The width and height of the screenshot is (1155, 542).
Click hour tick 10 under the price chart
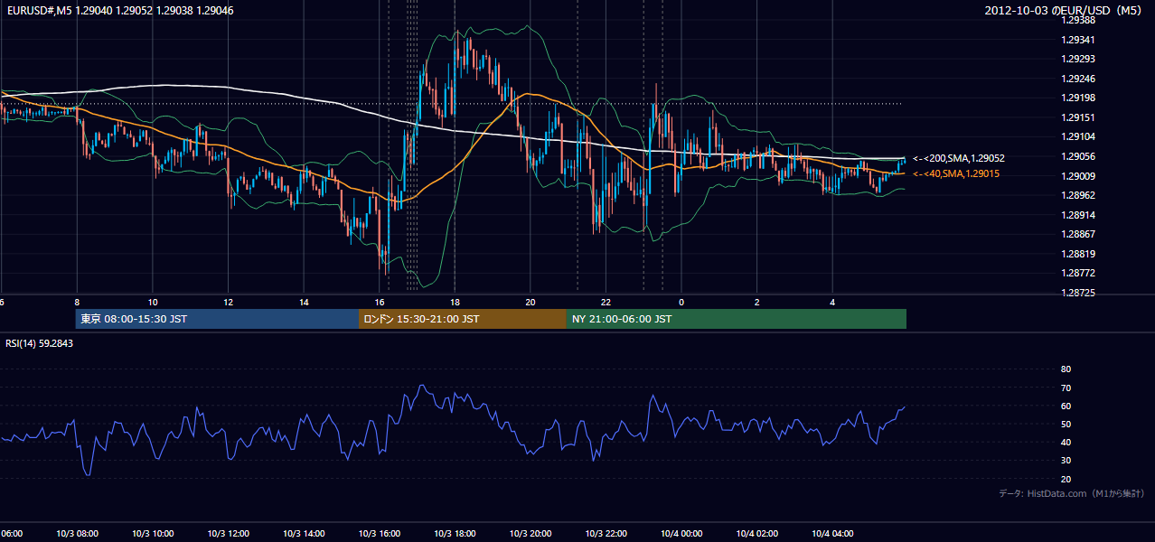point(153,302)
